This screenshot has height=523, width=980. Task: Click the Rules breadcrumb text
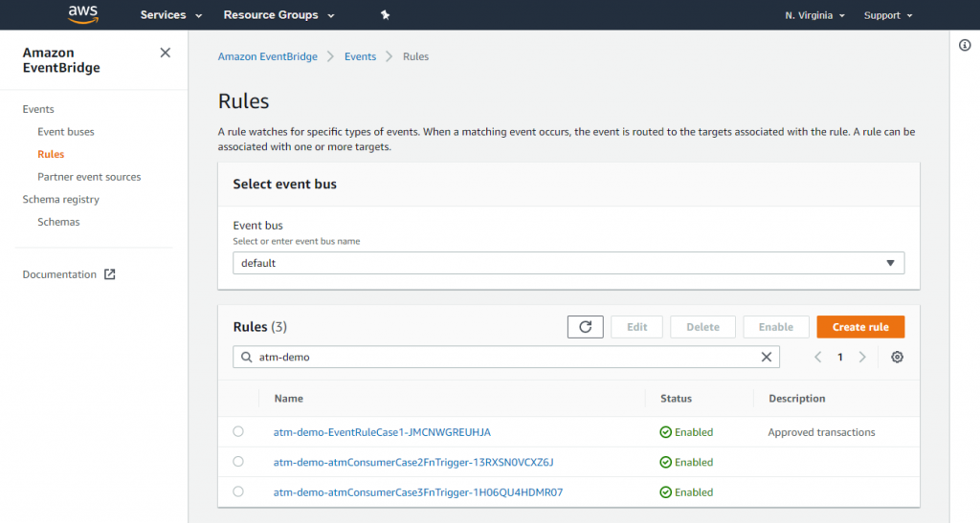tap(415, 56)
